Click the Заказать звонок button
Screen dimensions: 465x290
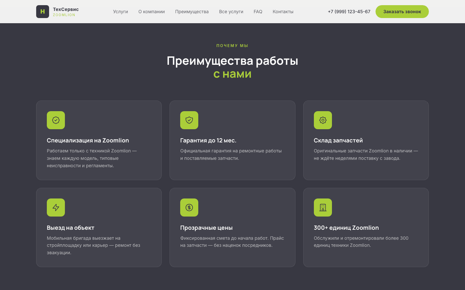(x=402, y=12)
